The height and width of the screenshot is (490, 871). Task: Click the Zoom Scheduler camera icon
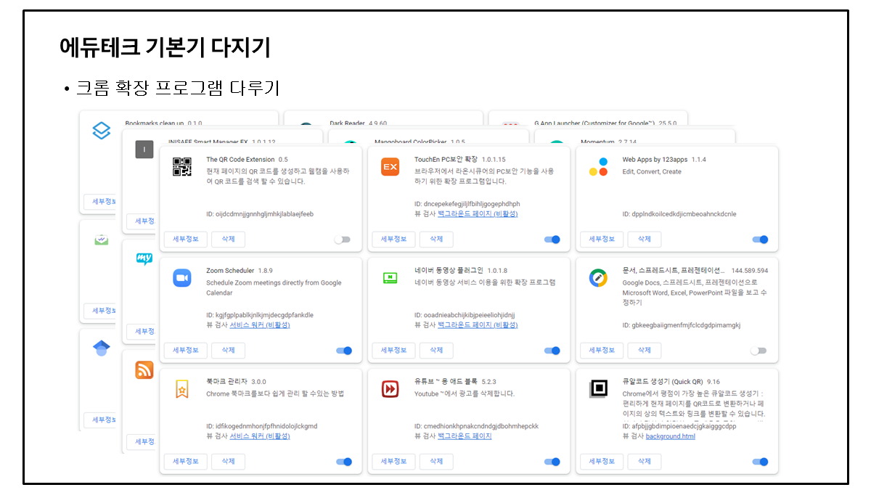[181, 278]
